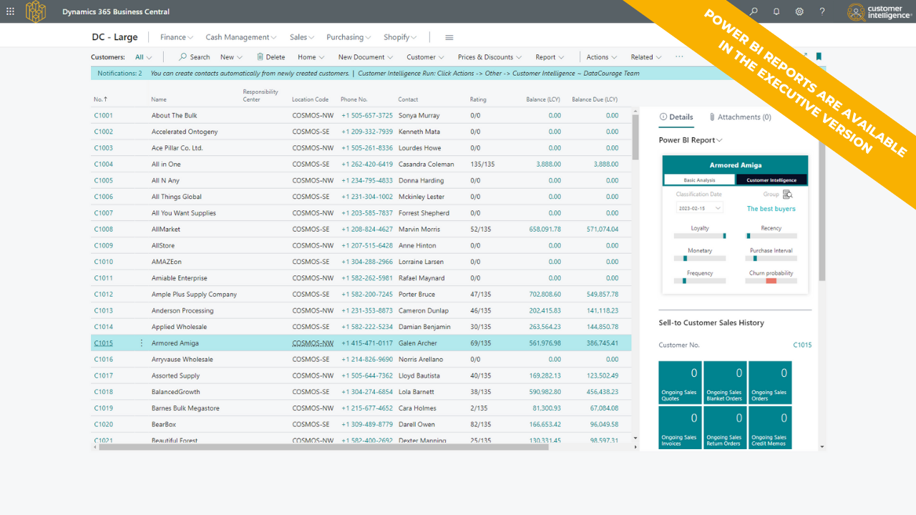The width and height of the screenshot is (916, 515).
Task: Sort by Balance Due (LCY) header
Action: (x=595, y=99)
